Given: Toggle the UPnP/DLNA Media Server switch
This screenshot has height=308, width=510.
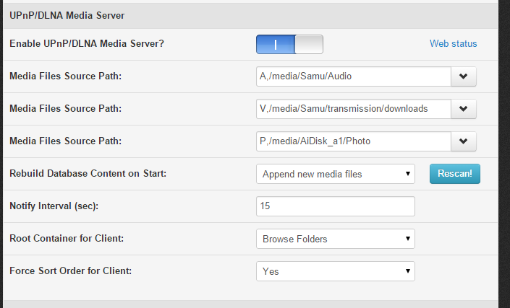Looking at the screenshot, I should point(289,44).
